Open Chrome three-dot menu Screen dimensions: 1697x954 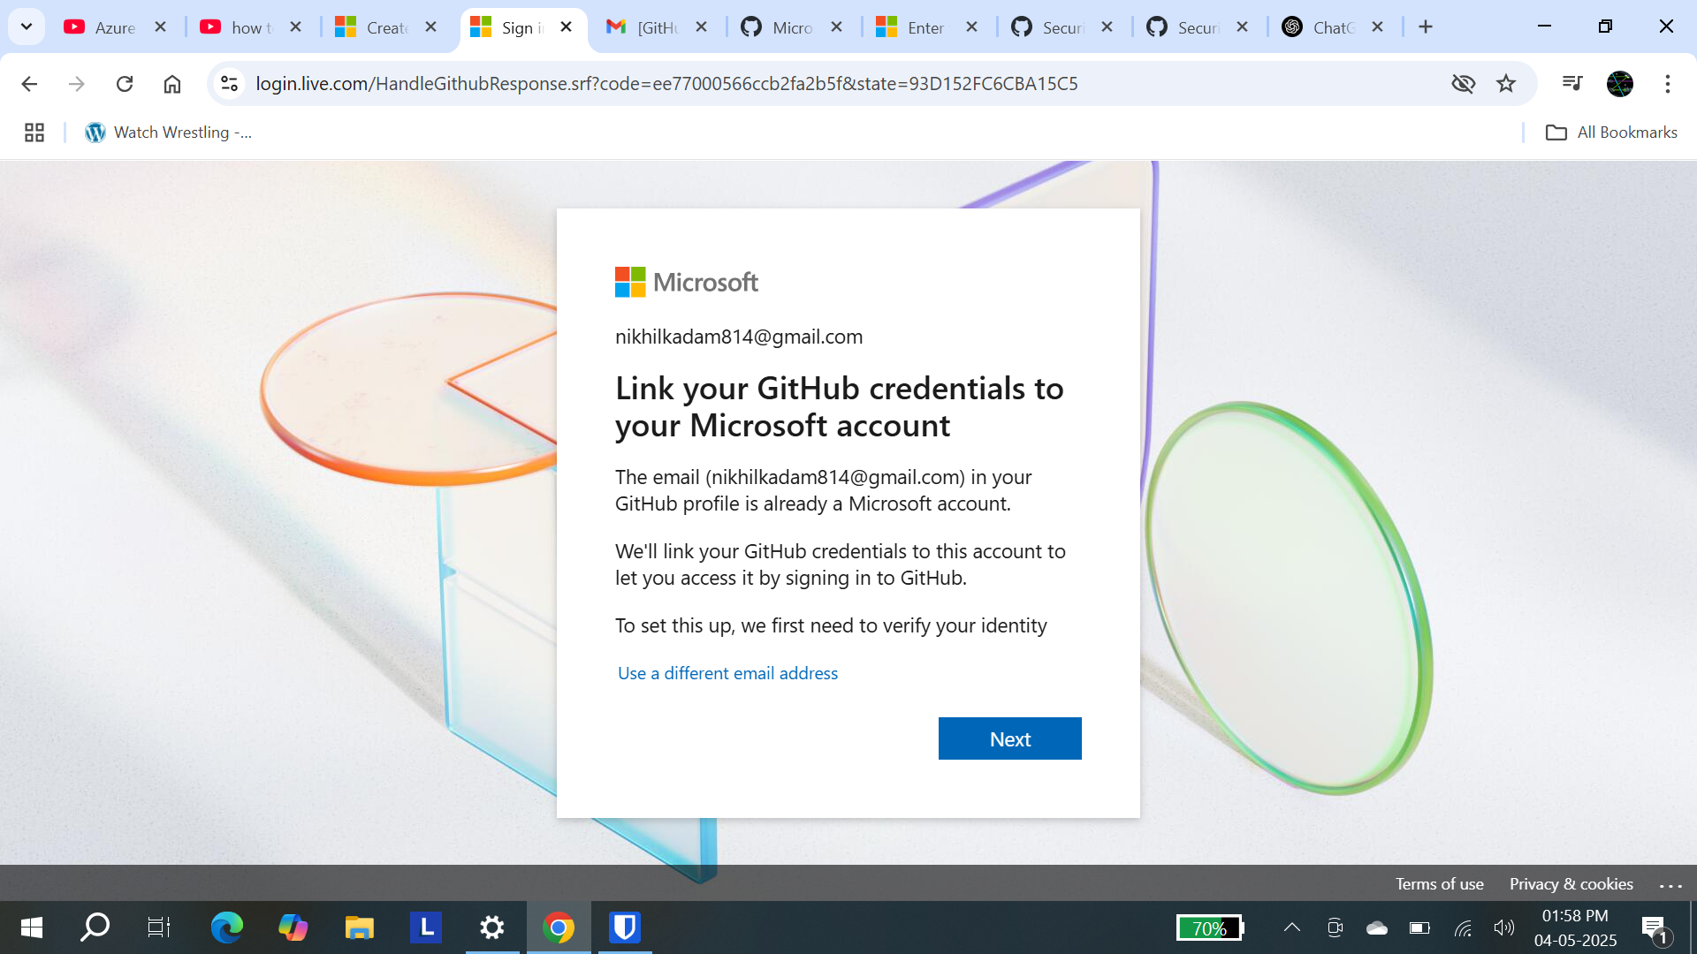point(1667,84)
